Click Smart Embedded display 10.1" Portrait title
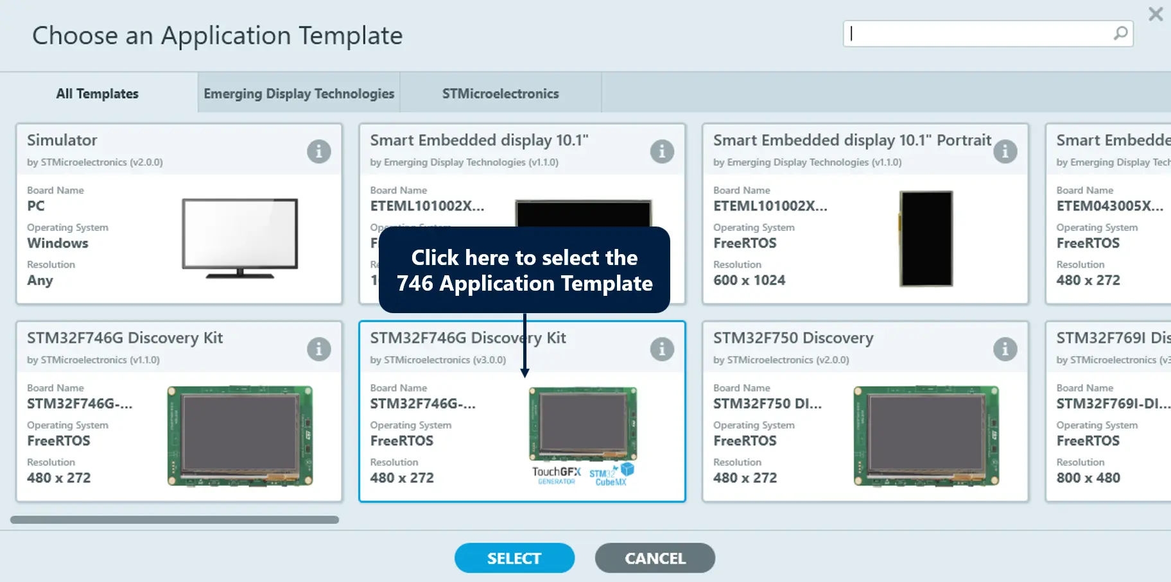The height and width of the screenshot is (582, 1171). coord(853,140)
